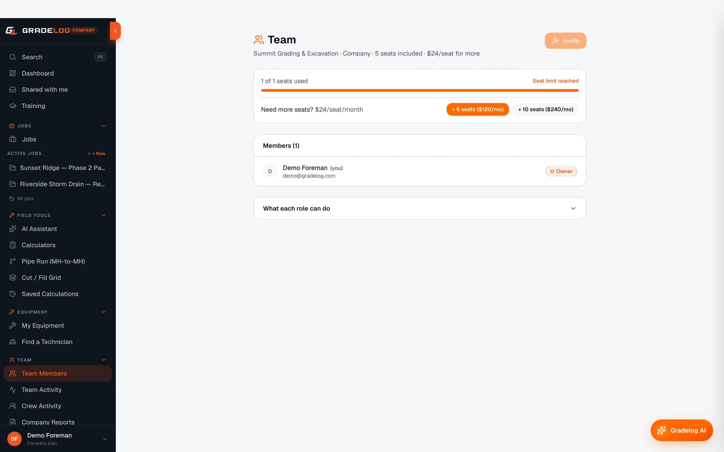The image size is (724, 452).
Task: Click the Find a Technician hard hat icon
Action: click(13, 342)
